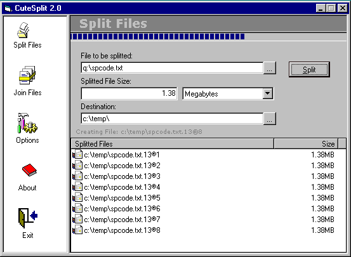Expand the Megabytes unit dropdown arrow
This screenshot has width=351, height=257.
(x=268, y=93)
